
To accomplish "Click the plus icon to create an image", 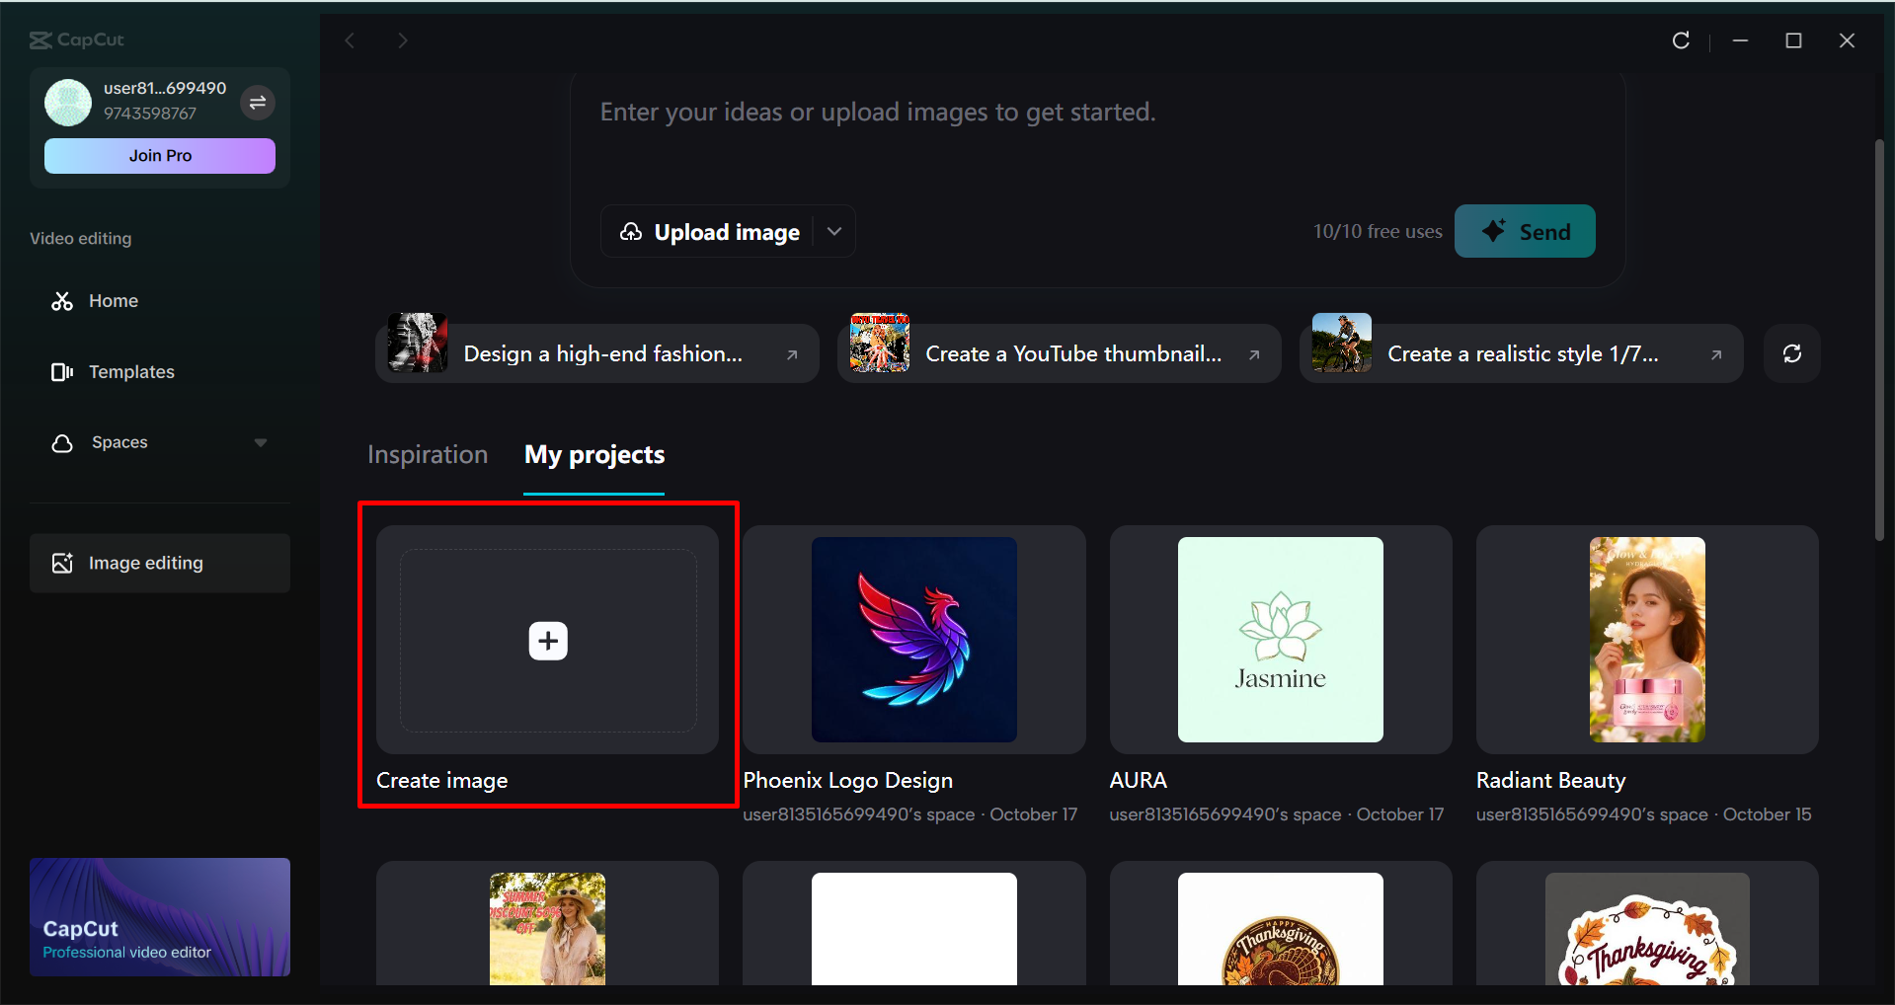I will (x=548, y=641).
